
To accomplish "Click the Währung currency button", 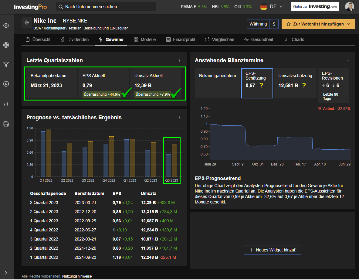I will 258,24.
